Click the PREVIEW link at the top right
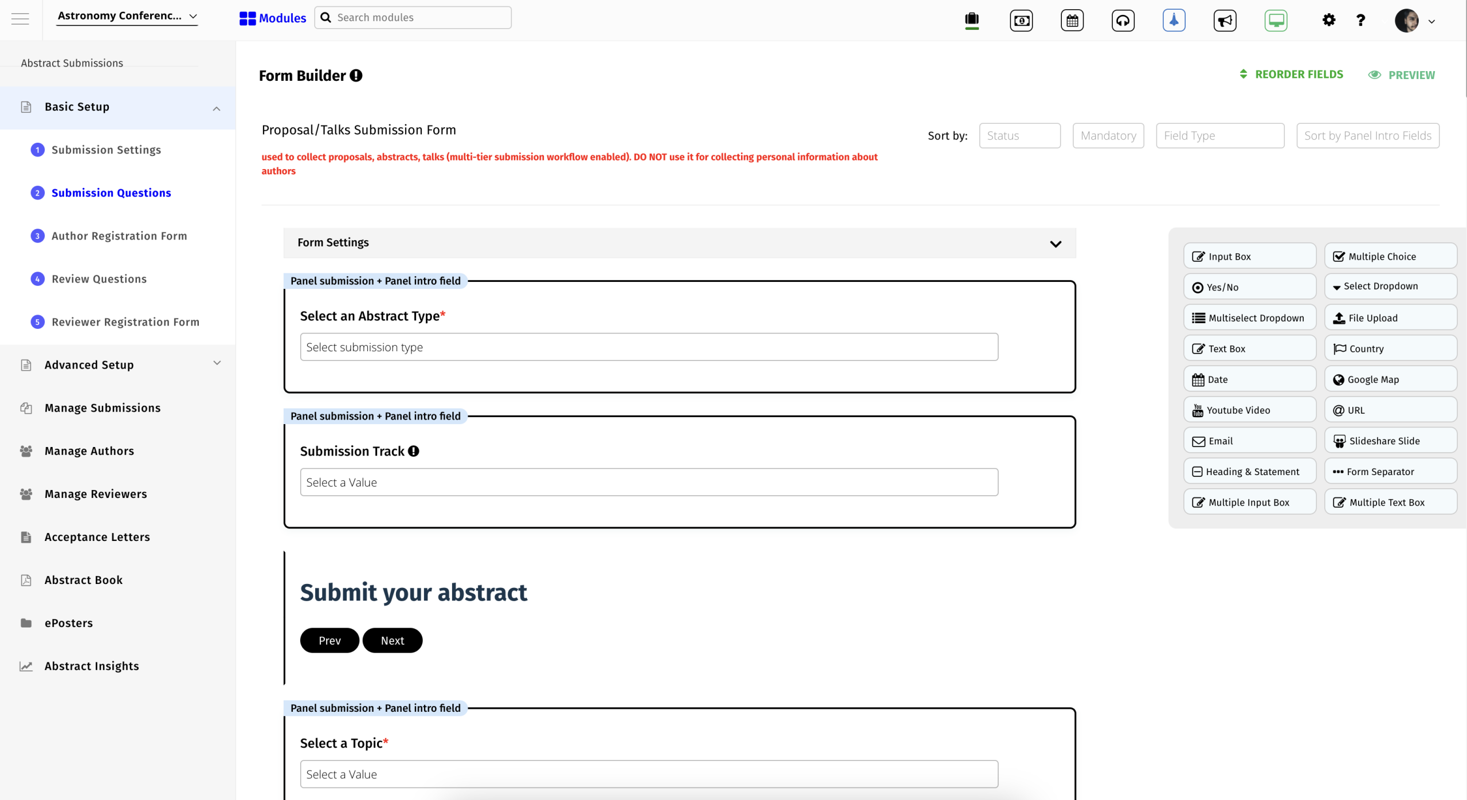 [1402, 74]
